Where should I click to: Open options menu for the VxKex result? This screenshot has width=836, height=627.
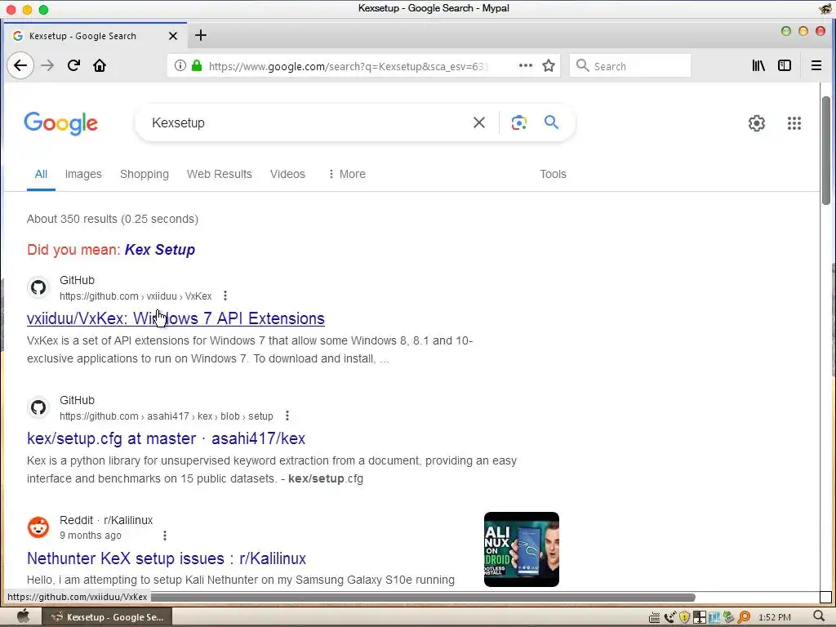click(225, 296)
